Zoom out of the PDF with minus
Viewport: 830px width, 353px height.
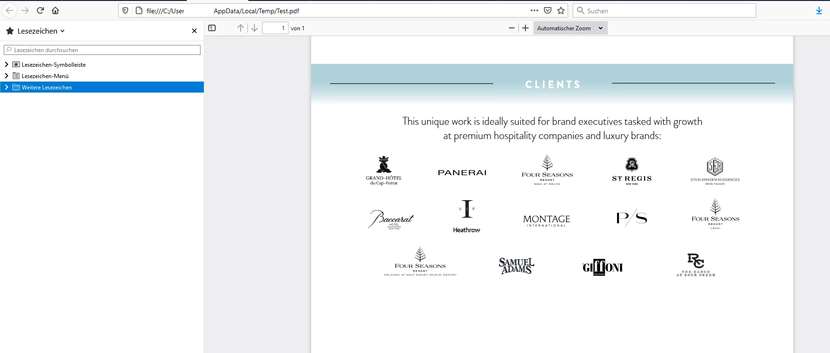[512, 28]
